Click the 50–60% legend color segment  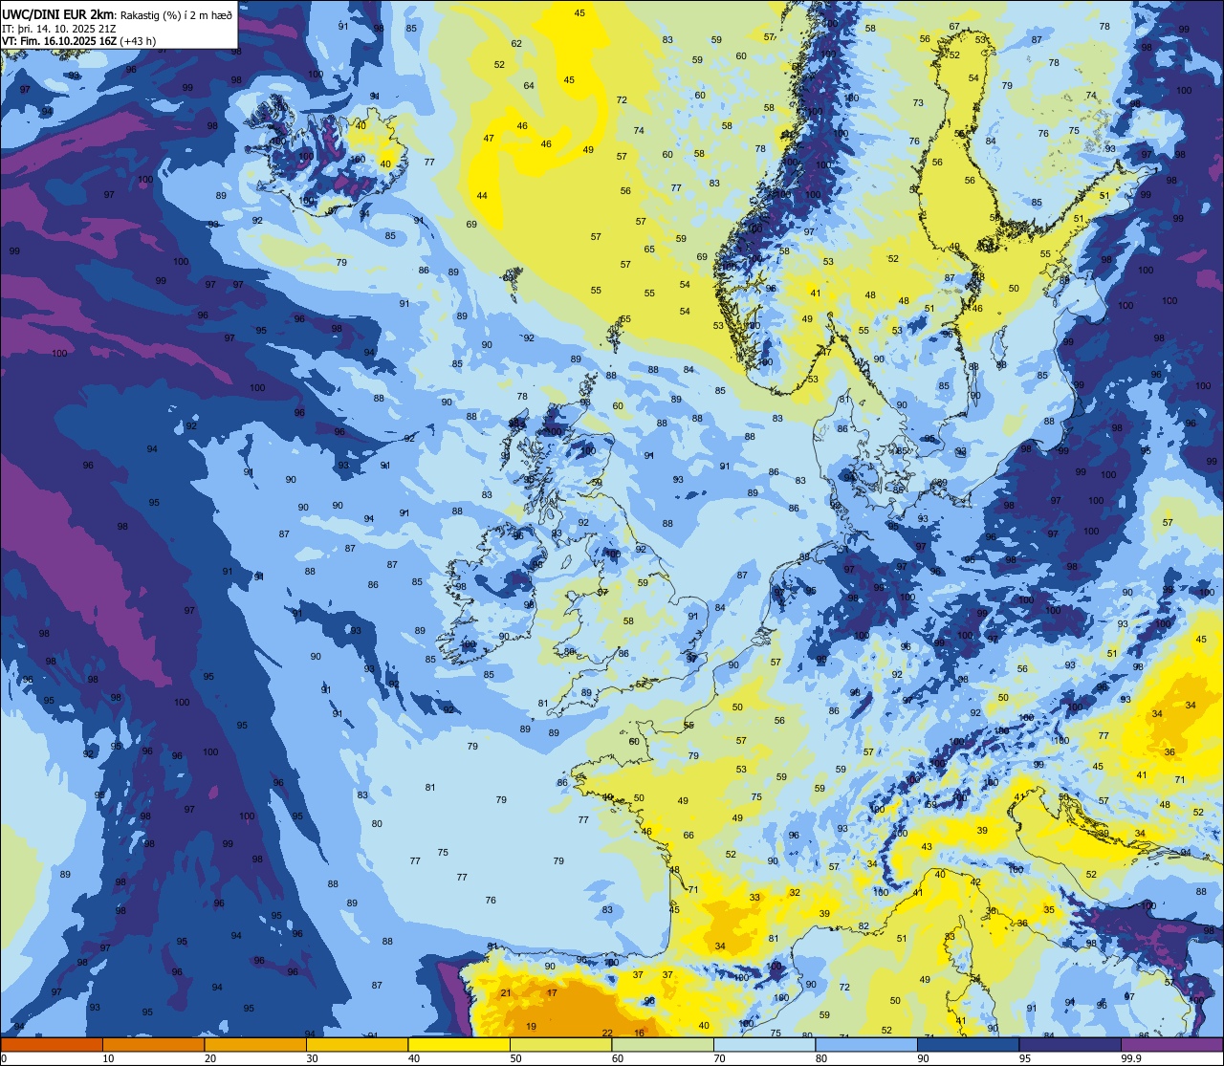pos(560,1044)
